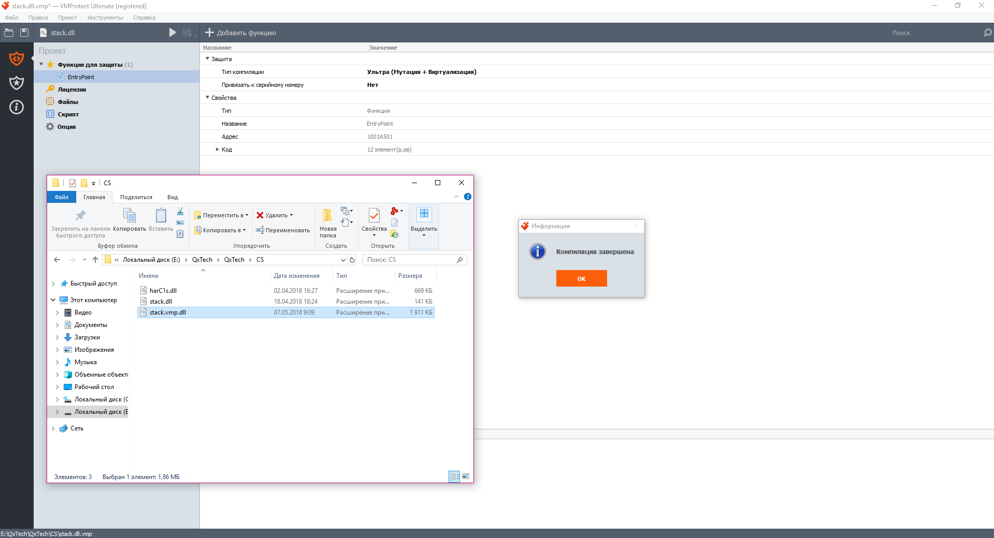This screenshot has width=994, height=538.
Task: Click Explorer help question mark icon
Action: tap(468, 197)
